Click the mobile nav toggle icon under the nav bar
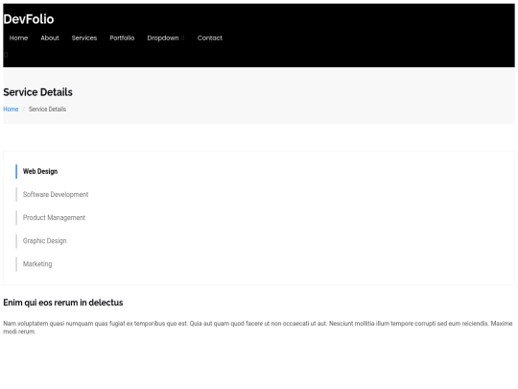 6,55
